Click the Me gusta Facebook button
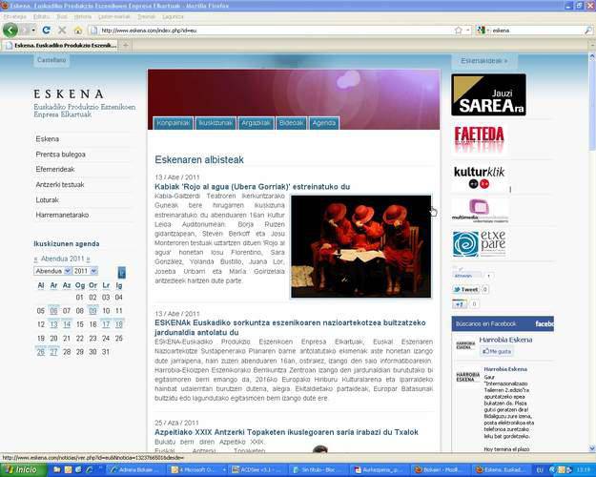 point(497,351)
